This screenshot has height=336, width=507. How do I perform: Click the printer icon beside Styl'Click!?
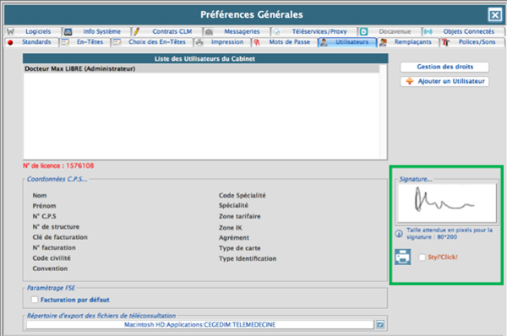click(x=402, y=257)
